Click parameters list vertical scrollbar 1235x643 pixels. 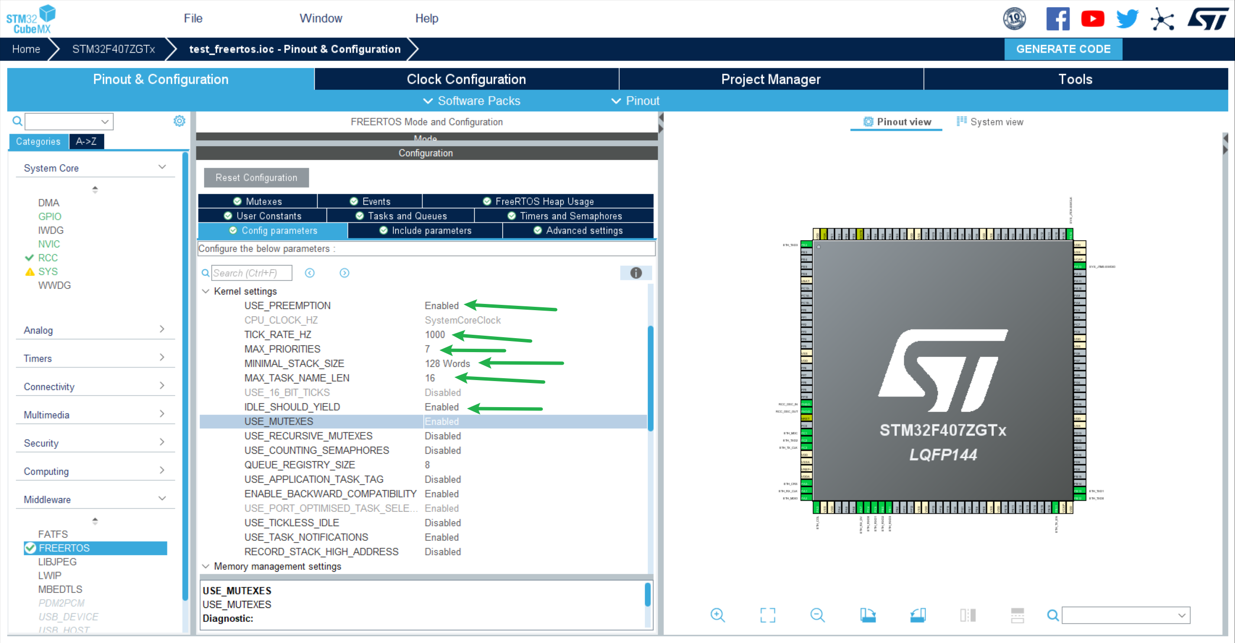click(650, 379)
